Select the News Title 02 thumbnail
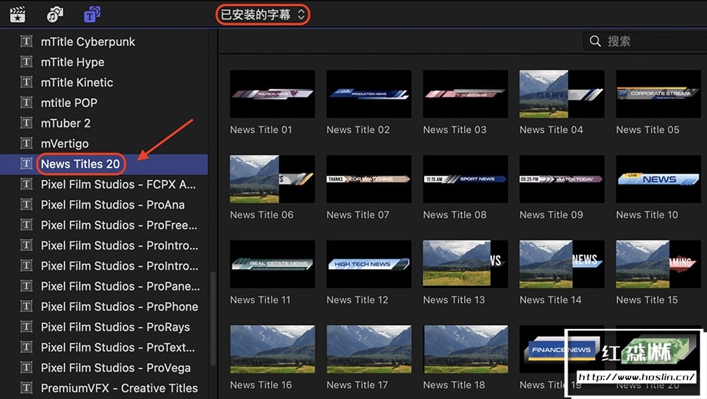 pyautogui.click(x=369, y=94)
